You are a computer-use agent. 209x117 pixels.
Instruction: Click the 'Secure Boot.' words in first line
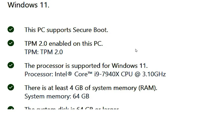pos(90,30)
